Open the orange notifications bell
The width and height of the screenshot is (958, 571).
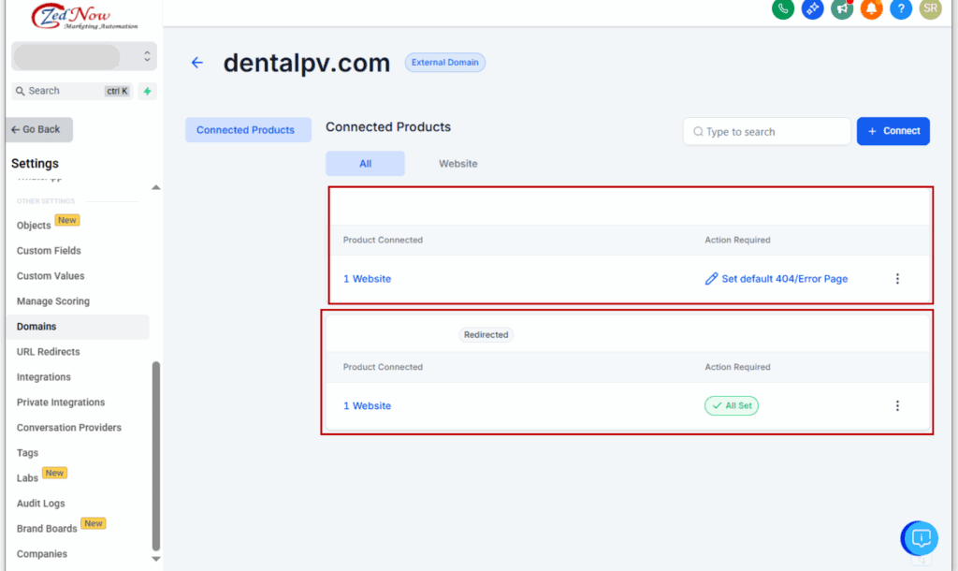coord(871,8)
